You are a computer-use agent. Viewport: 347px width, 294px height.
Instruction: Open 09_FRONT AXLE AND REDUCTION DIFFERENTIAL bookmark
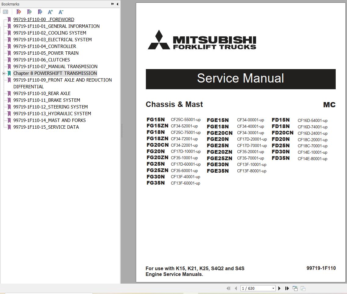(62, 83)
